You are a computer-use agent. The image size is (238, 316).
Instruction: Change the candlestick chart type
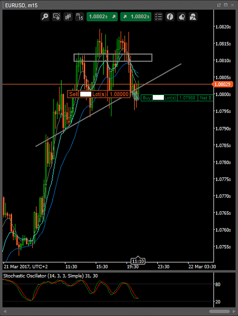(68, 17)
